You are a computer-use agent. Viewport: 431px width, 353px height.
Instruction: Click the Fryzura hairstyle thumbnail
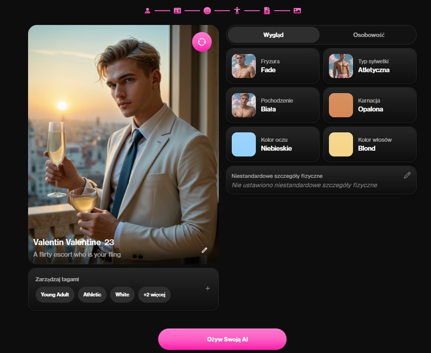click(x=244, y=66)
